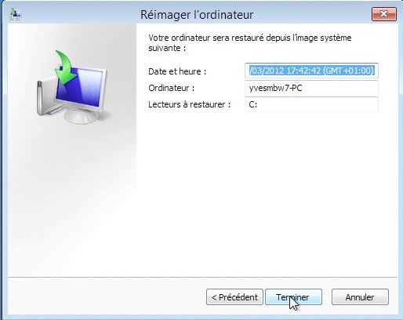This screenshot has height=320, width=403.
Task: Click the "Lecteurs à restaurer :" label
Action: pos(190,104)
